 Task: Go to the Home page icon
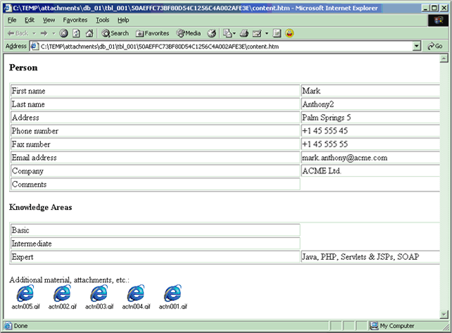click(x=89, y=33)
